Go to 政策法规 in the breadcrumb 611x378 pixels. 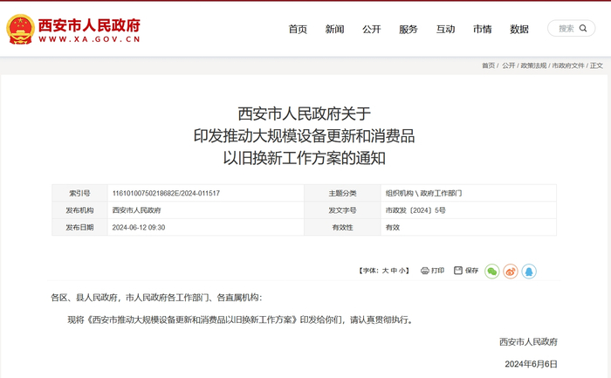pos(533,65)
